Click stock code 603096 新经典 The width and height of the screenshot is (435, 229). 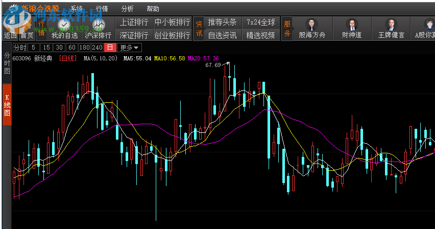click(33, 58)
